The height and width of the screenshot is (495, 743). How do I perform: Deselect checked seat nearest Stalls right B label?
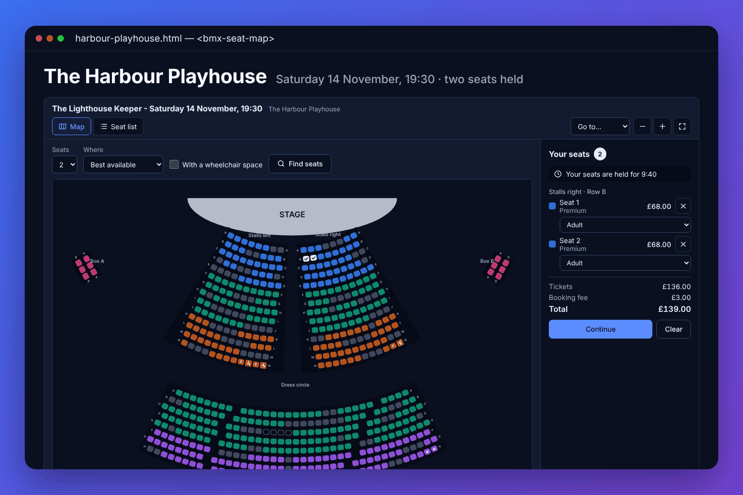point(306,258)
